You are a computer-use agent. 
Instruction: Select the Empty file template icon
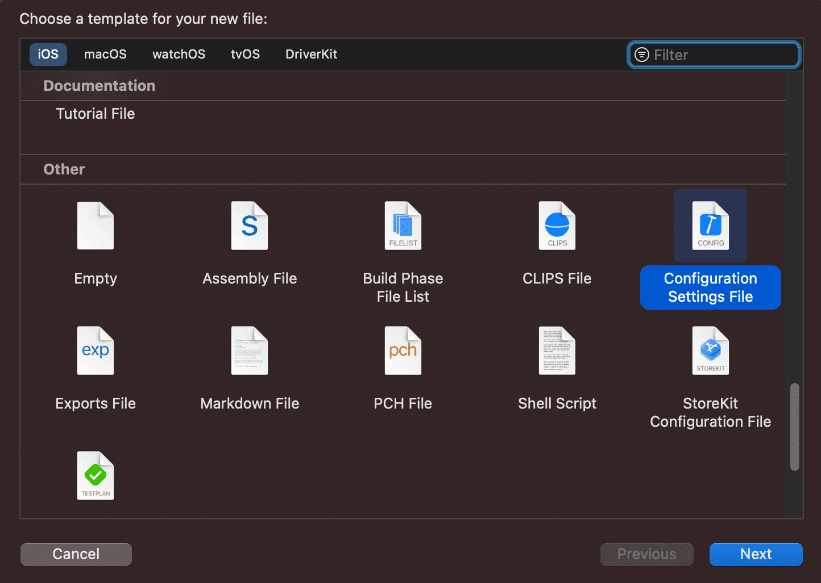tap(96, 226)
